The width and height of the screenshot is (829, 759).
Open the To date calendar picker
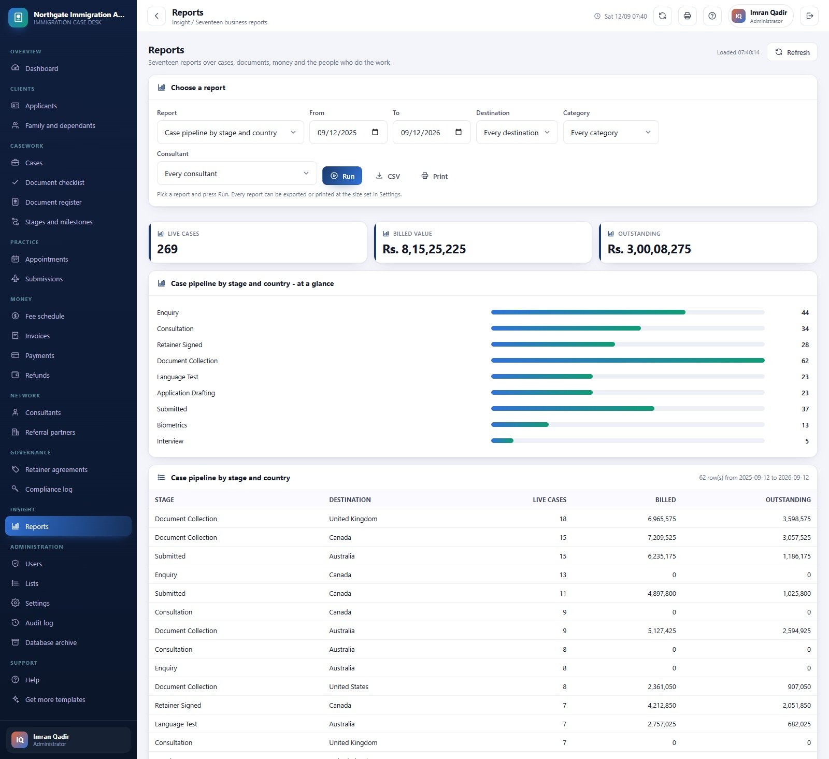coord(459,132)
